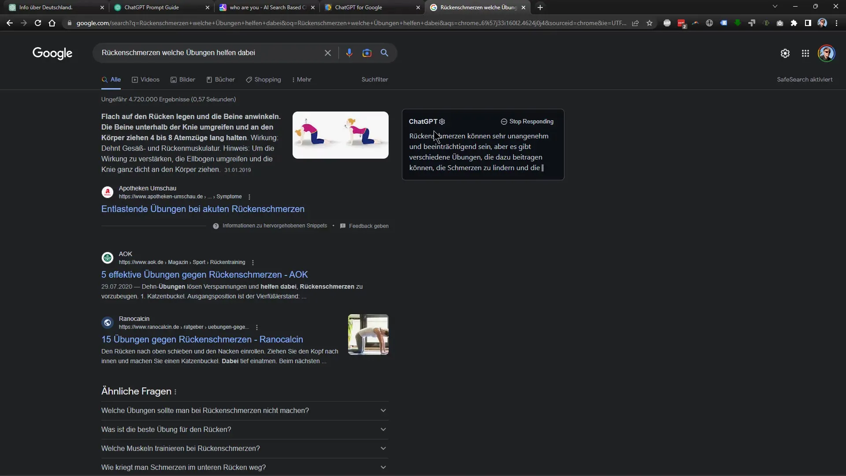846x476 pixels.
Task: Close the 'ChatGPT for Google' tab
Action: click(418, 7)
